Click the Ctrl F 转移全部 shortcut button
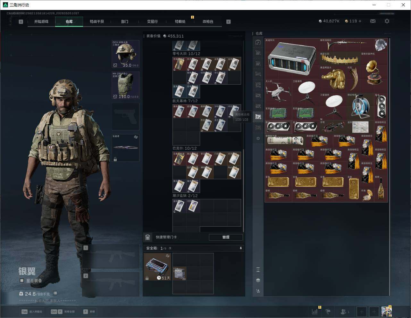The width and height of the screenshot is (411, 318). (x=63, y=312)
